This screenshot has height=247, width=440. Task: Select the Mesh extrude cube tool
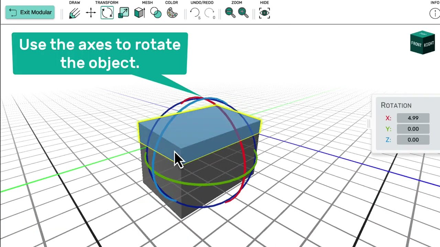pyautogui.click(x=140, y=13)
